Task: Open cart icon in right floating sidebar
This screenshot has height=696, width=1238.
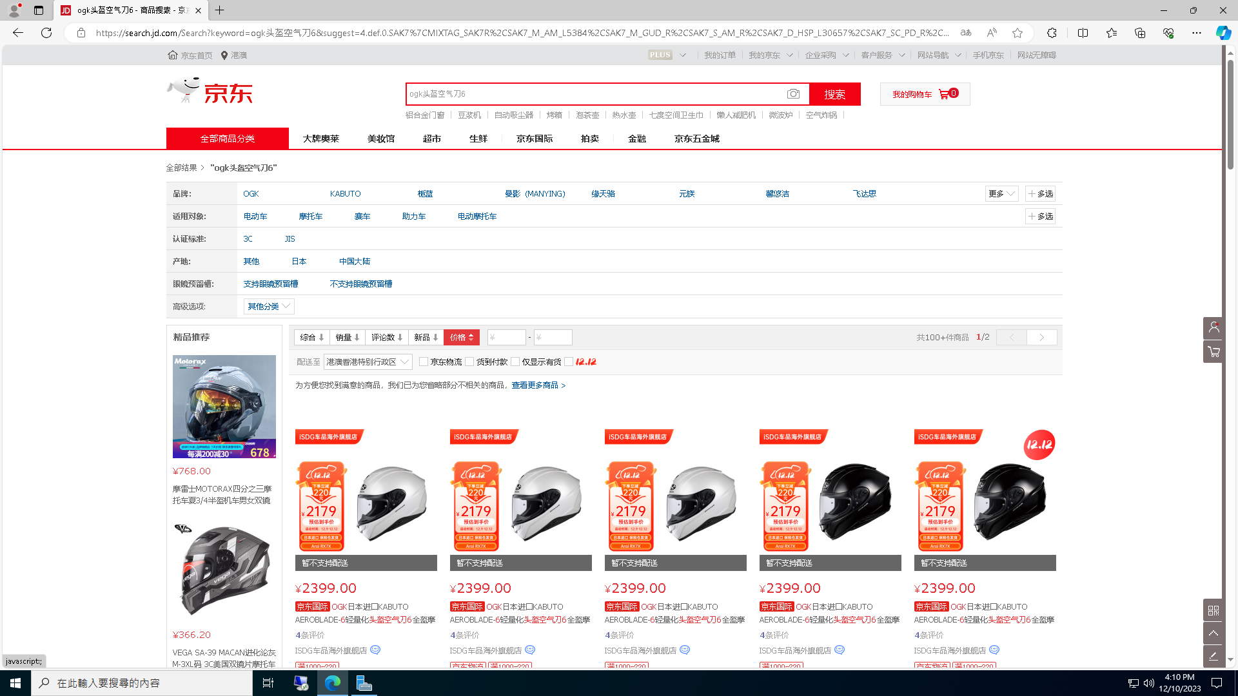Action: (1213, 352)
